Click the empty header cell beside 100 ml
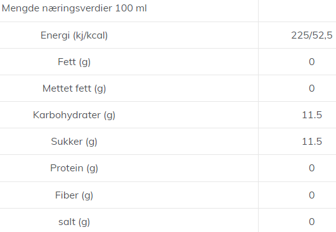The width and height of the screenshot is (336, 232). pyautogui.click(x=297, y=11)
